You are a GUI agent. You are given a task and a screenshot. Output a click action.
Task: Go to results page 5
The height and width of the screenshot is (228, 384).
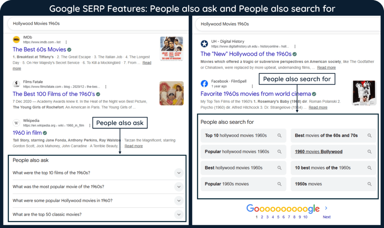point(278,217)
